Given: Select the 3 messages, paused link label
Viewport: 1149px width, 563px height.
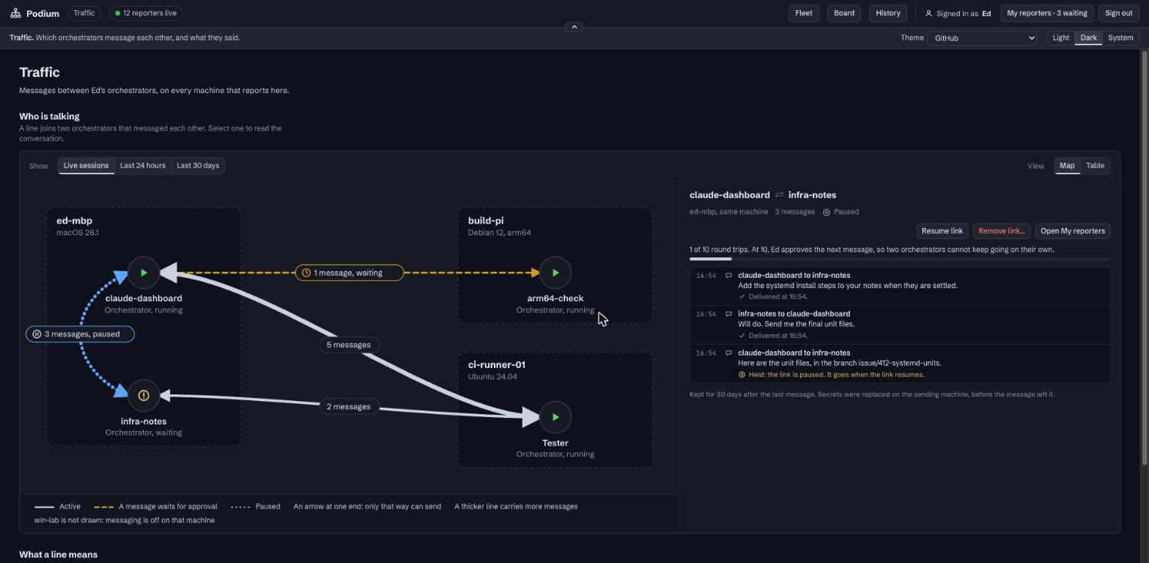Looking at the screenshot, I should pos(81,334).
